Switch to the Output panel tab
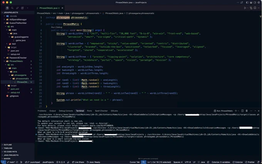Image resolution: width=262 pixels, height=164 pixels. 52,111
